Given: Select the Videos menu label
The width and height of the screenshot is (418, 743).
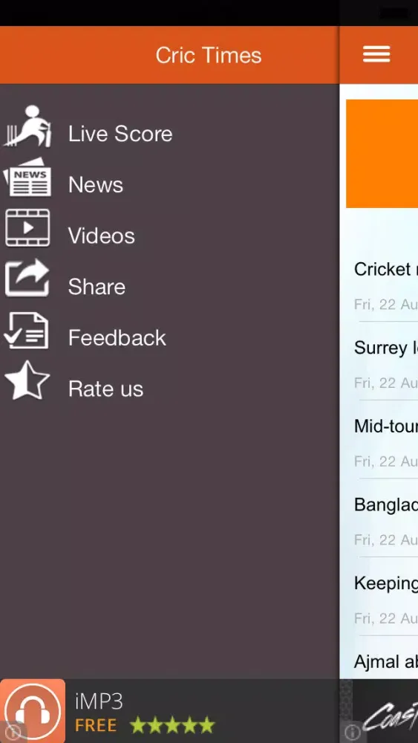Looking at the screenshot, I should tap(101, 236).
